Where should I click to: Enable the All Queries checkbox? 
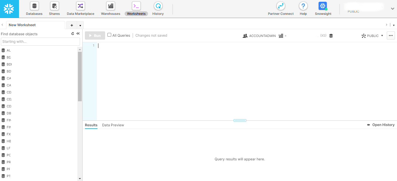(109, 35)
